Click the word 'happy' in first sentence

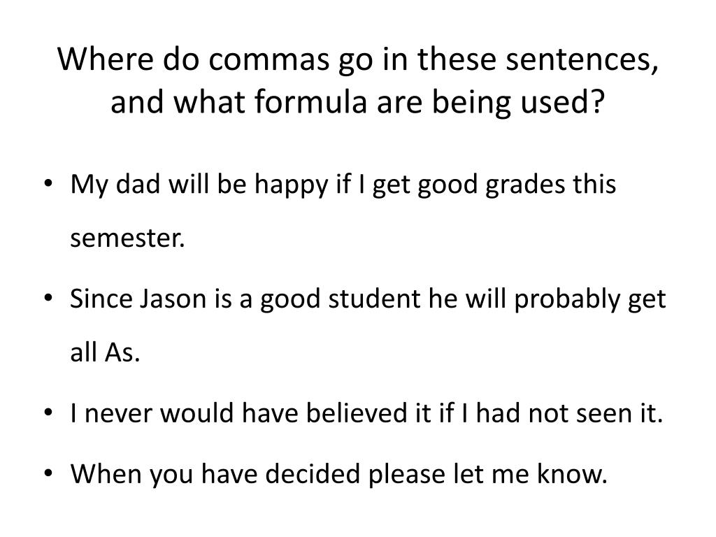point(292,186)
